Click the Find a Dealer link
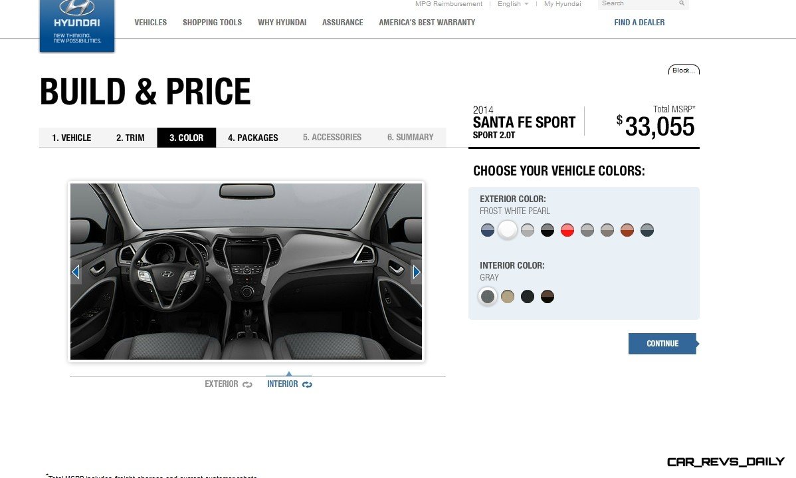The height and width of the screenshot is (478, 796). (639, 23)
